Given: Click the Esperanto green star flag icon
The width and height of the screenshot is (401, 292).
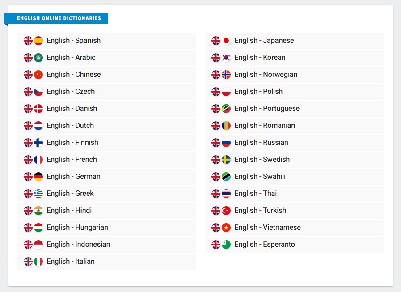Looking at the screenshot, I should click(x=226, y=245).
